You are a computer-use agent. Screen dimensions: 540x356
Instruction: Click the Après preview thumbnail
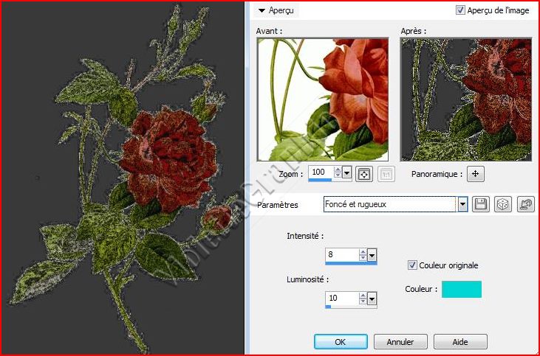click(x=465, y=100)
